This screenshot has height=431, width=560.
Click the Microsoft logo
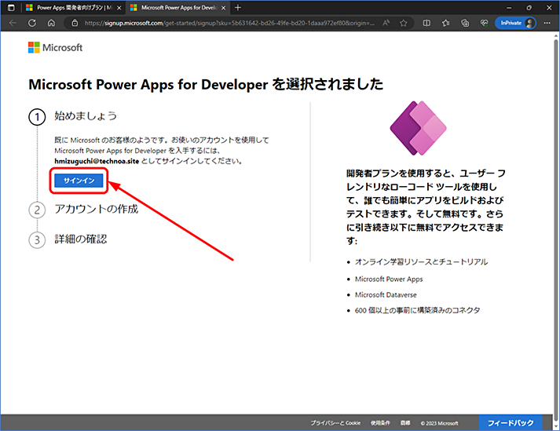click(x=55, y=47)
